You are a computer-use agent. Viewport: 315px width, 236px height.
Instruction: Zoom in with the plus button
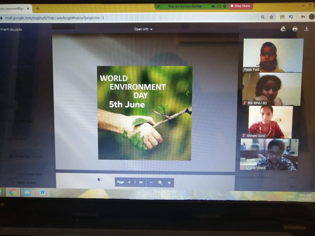point(169,182)
